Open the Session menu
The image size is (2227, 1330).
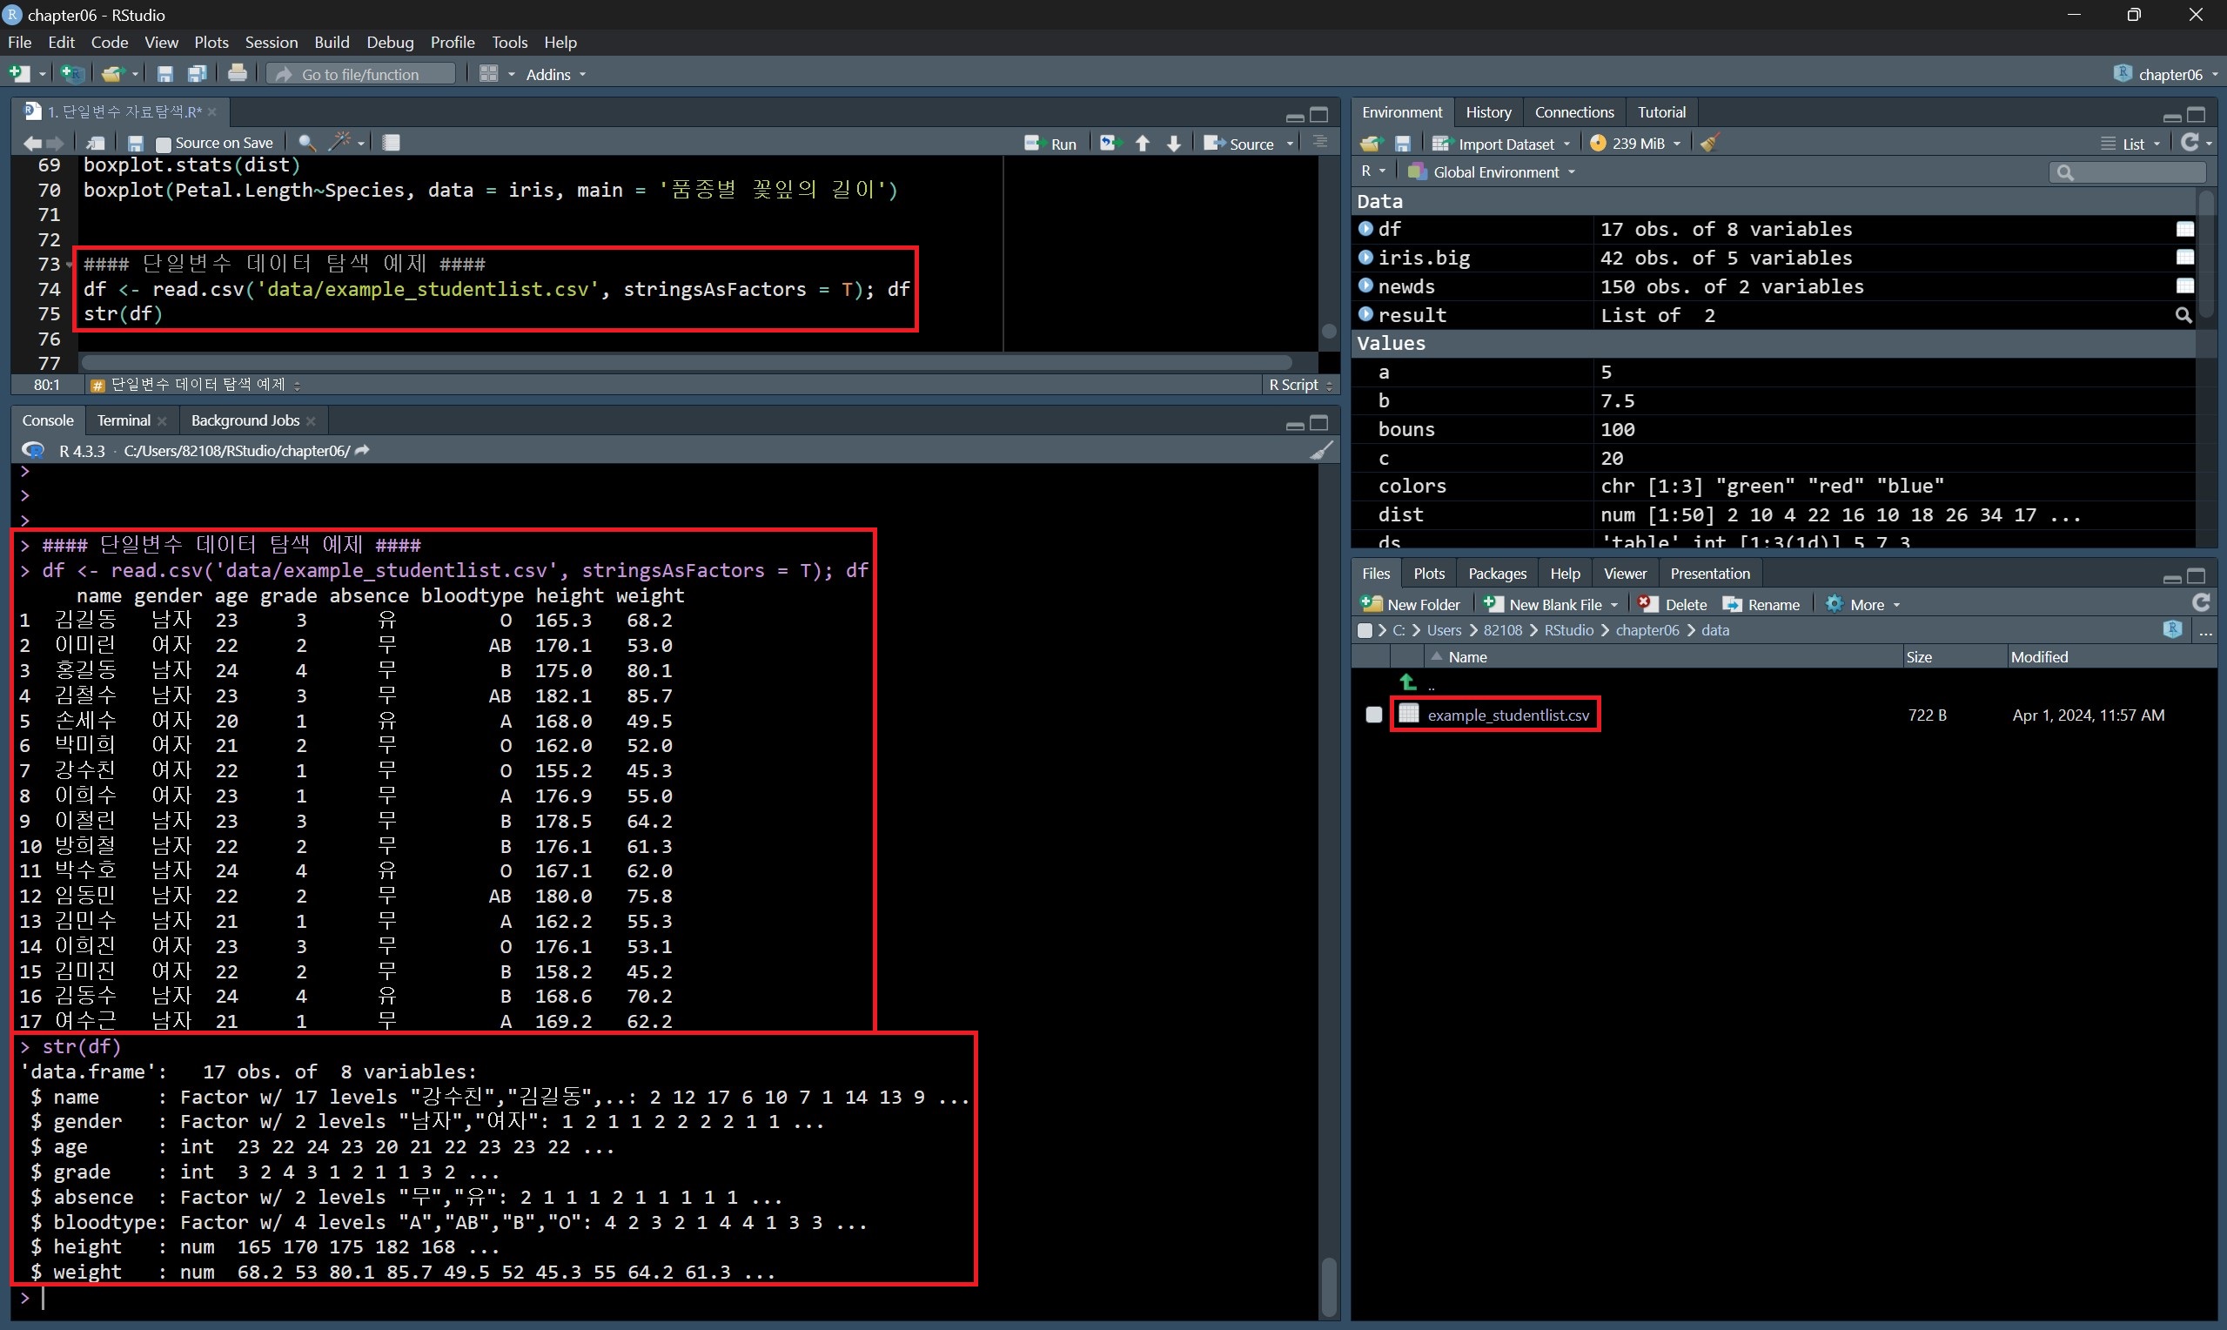[271, 42]
